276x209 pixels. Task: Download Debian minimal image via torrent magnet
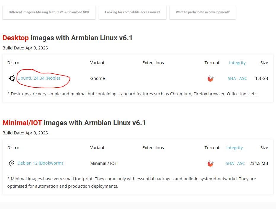point(210,163)
